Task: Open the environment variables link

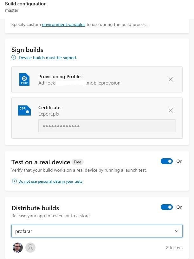Action: [x=64, y=25]
